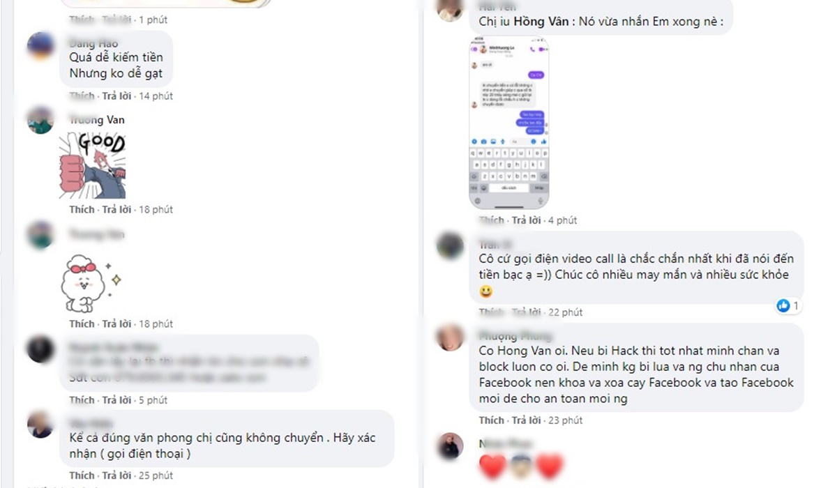
Task: Open avatar of commenter sharing Messenger screenshot
Action: tap(450, 7)
